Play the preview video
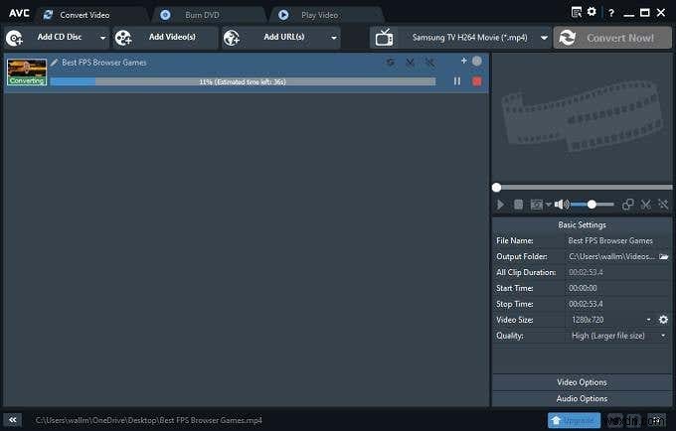The image size is (676, 431). [500, 205]
